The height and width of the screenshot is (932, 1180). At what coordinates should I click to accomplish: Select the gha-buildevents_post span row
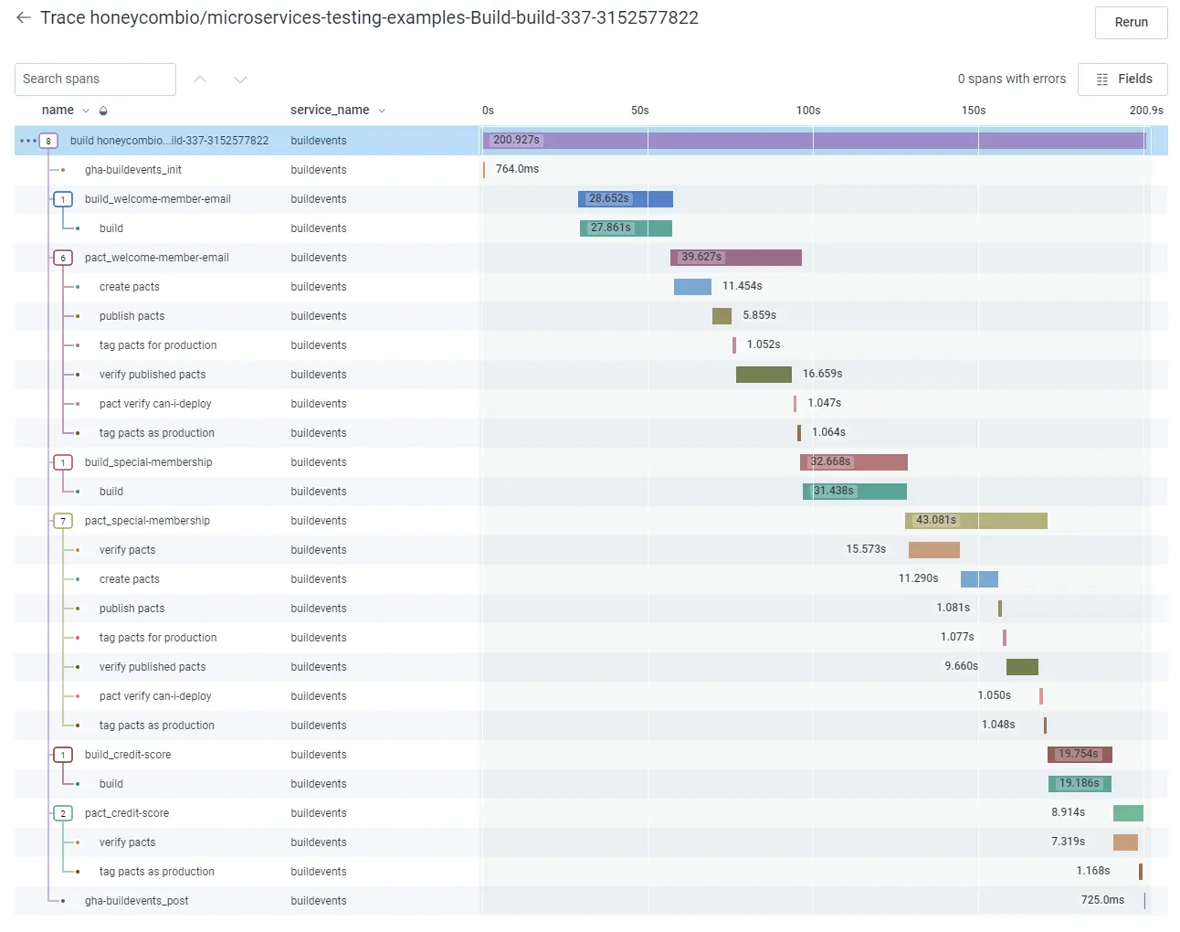coord(137,901)
